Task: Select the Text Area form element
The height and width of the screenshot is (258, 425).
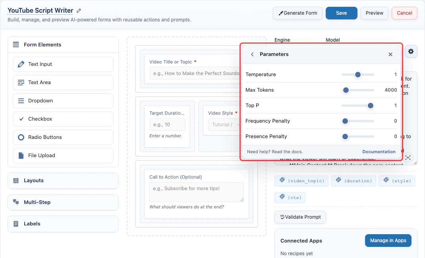Action: coord(63,82)
